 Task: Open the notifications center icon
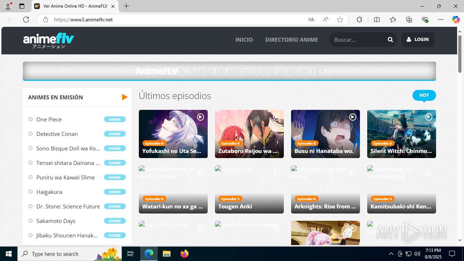452,254
